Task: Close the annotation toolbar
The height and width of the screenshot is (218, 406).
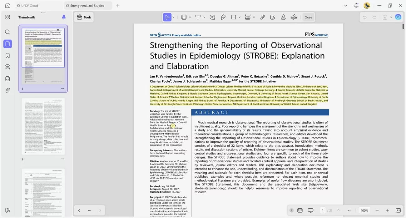Action: pyautogui.click(x=308, y=17)
